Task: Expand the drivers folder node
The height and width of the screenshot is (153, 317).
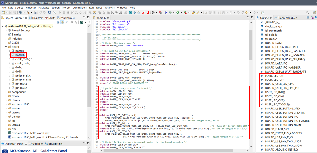Action: coord(6,100)
